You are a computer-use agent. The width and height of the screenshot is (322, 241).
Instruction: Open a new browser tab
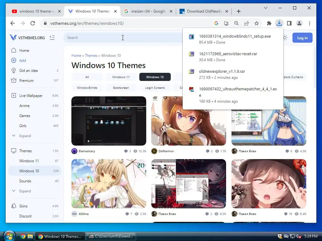pyautogui.click(x=238, y=11)
